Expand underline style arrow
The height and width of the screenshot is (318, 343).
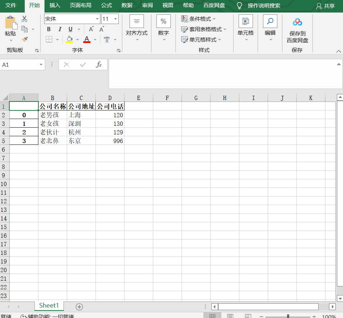coord(79,29)
